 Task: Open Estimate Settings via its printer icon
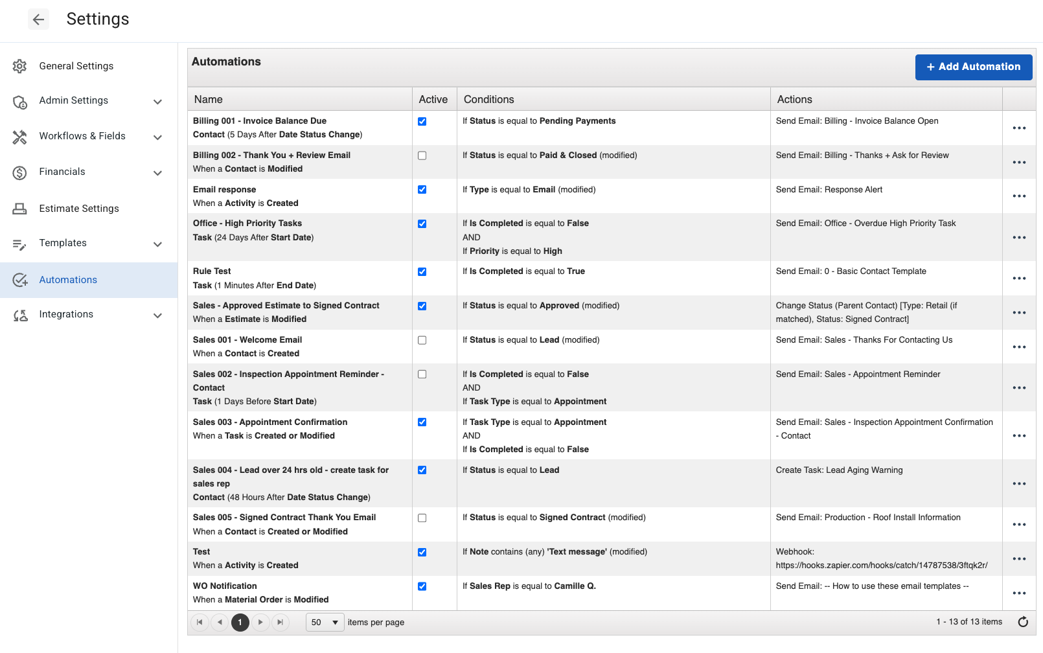[19, 208]
